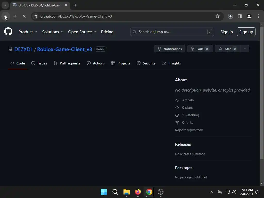This screenshot has height=198, width=264.
Task: Open the 0 forks link
Action: pyautogui.click(x=184, y=122)
